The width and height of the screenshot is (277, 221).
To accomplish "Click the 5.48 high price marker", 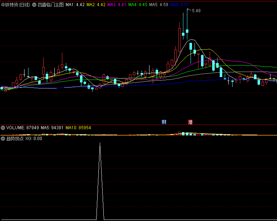I will point(196,11).
